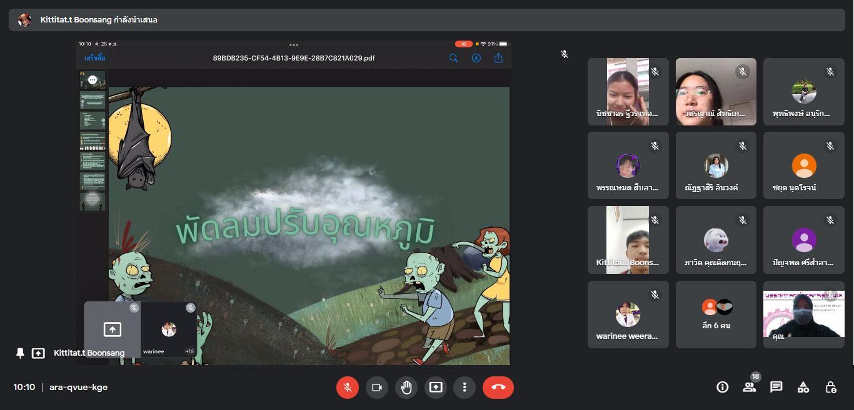Open the activities panel
This screenshot has height=410, width=854.
(803, 388)
